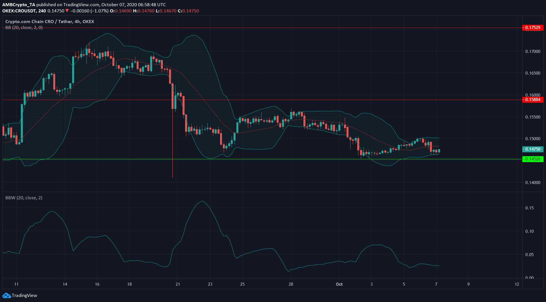The image size is (546, 302).
Task: Click the 0.14750 current price label
Action: click(533, 149)
